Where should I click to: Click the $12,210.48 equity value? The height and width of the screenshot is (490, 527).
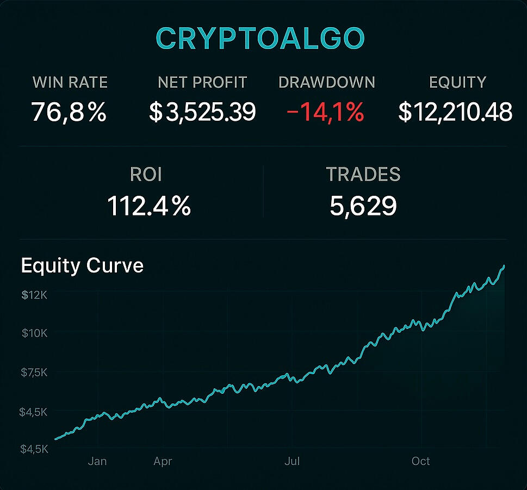(x=455, y=112)
